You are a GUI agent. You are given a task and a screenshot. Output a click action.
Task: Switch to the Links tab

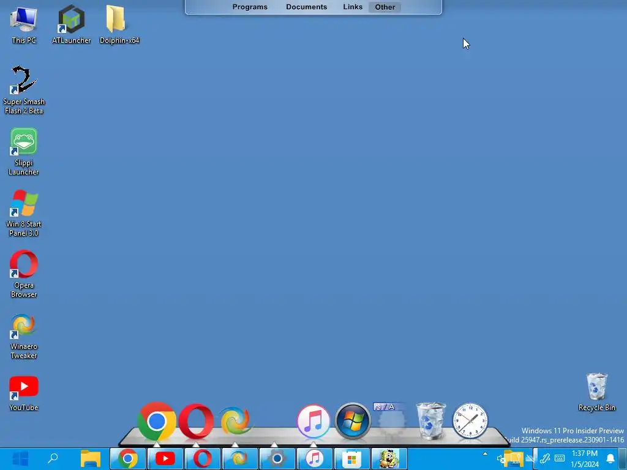[x=353, y=7]
